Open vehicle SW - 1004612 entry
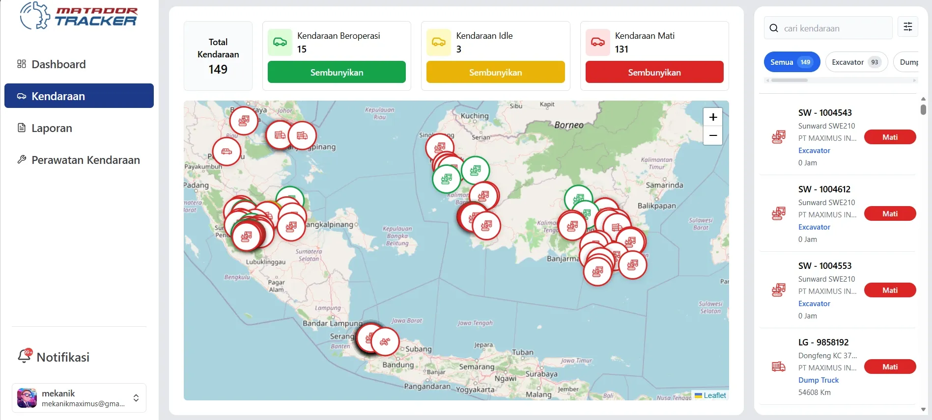This screenshot has width=932, height=420. [x=837, y=213]
